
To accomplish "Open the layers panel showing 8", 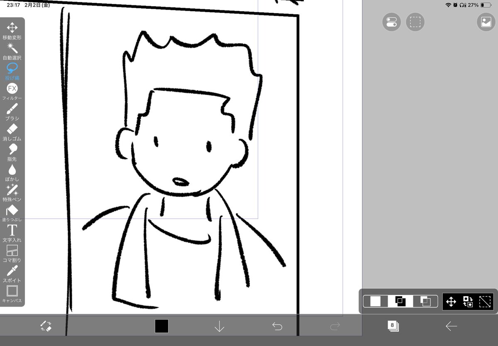I will [x=393, y=326].
